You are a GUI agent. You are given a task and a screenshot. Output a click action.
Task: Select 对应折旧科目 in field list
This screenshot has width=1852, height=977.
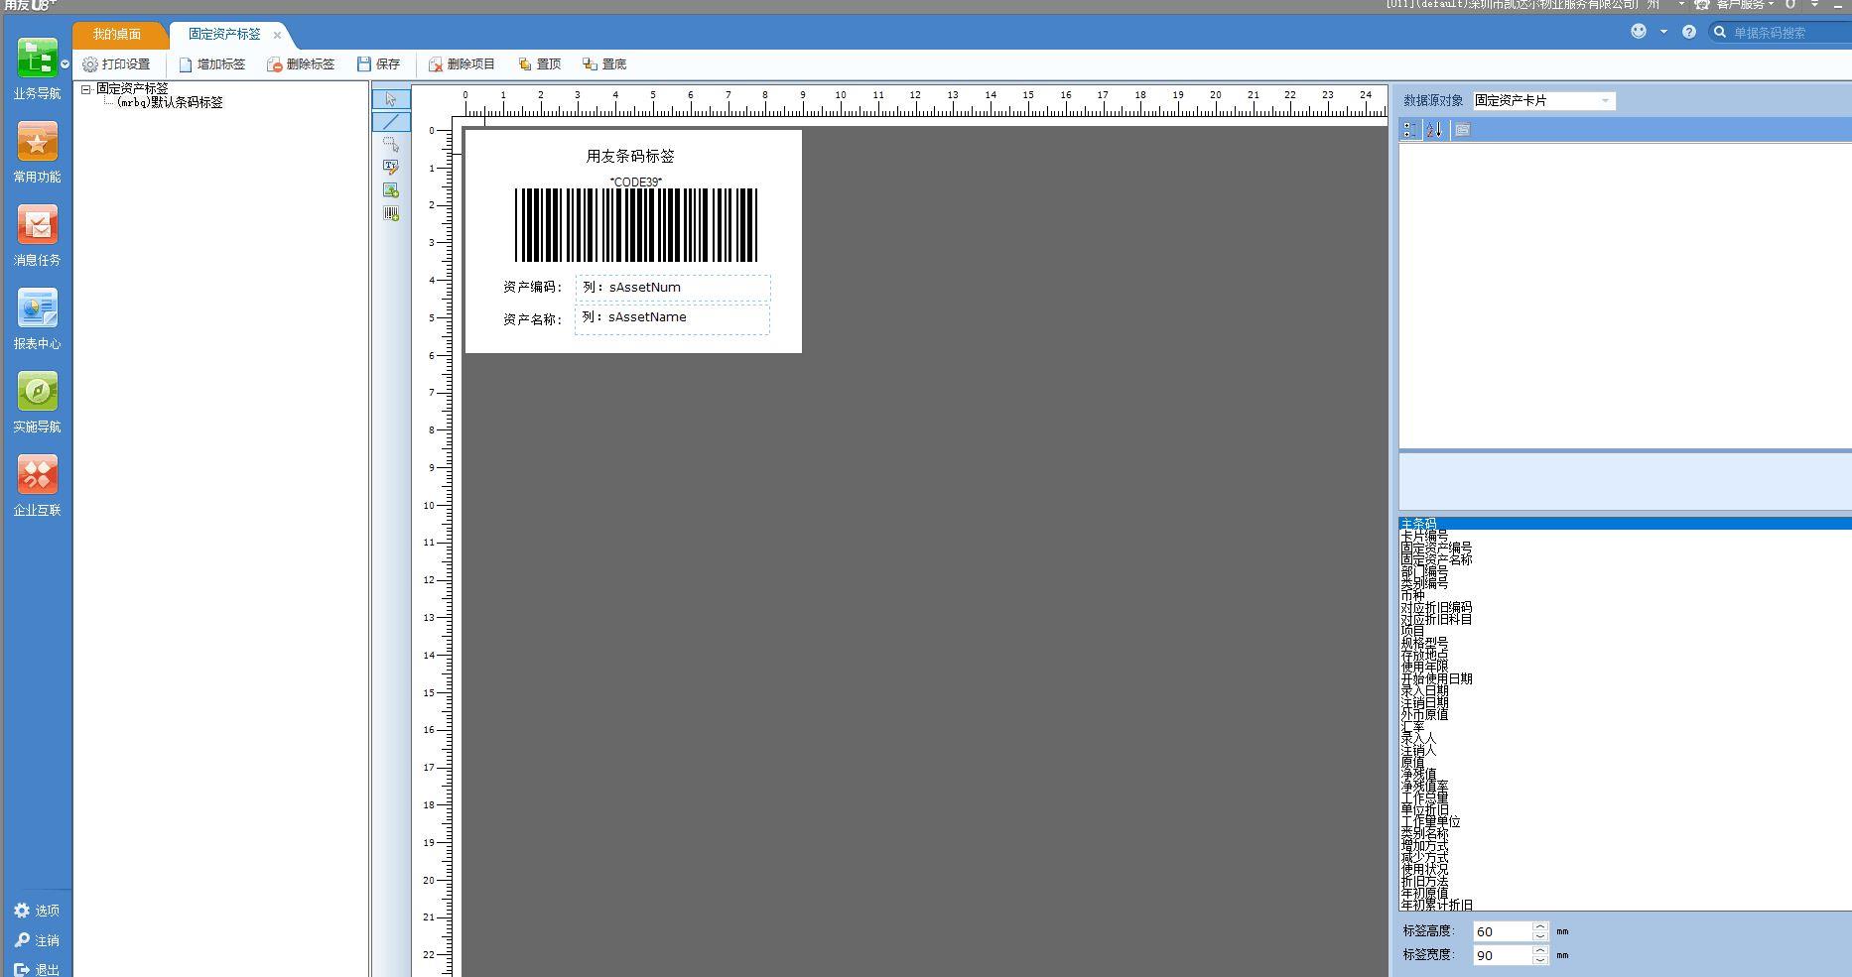[1625, 619]
